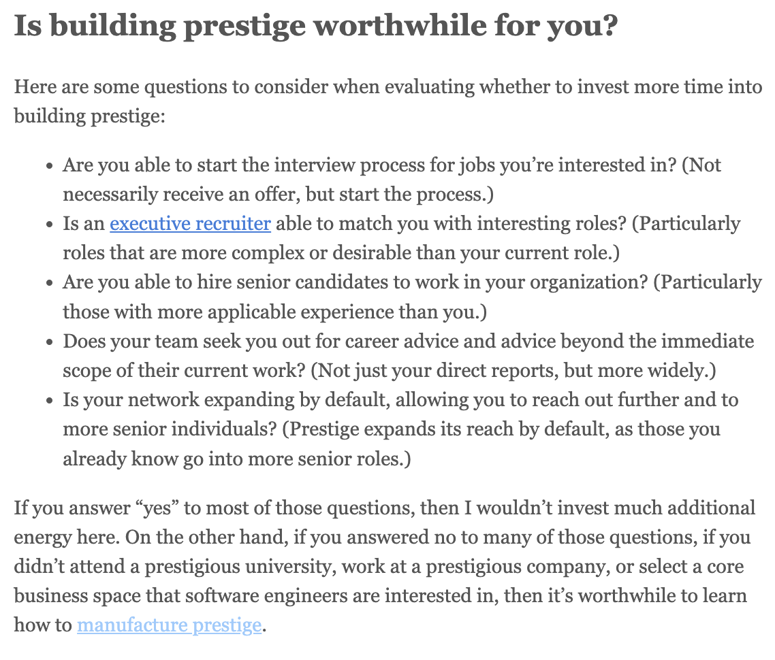Click the bullet about hiring senior candidates
Viewport: 775px width, 660px height.
[412, 297]
